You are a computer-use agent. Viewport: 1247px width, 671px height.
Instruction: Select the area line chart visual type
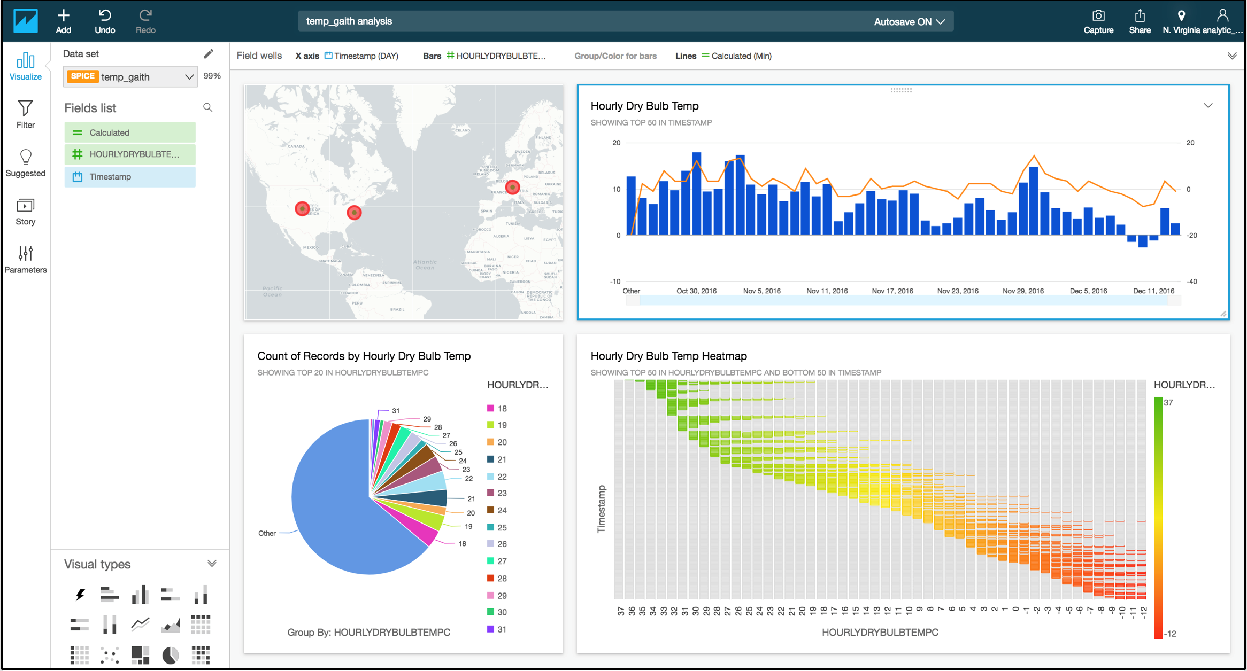[x=171, y=624]
